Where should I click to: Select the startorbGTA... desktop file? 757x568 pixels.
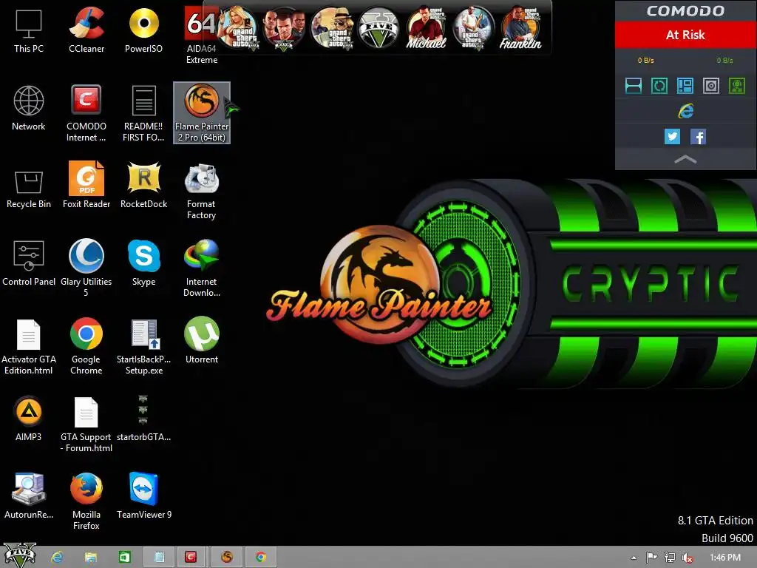[143, 419]
